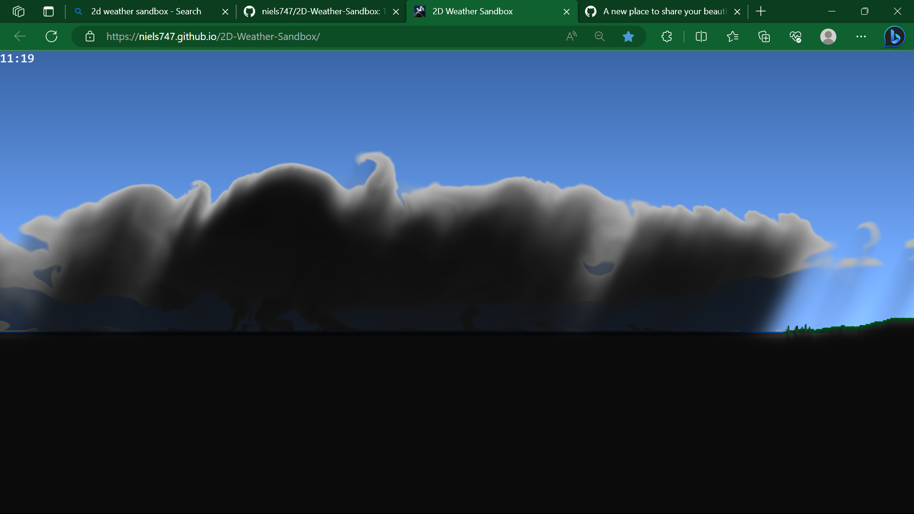Open the tab actions menu
The height and width of the screenshot is (514, 914).
point(48,11)
